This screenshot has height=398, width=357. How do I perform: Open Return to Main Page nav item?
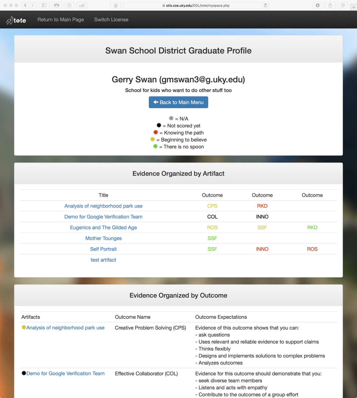coord(61,20)
